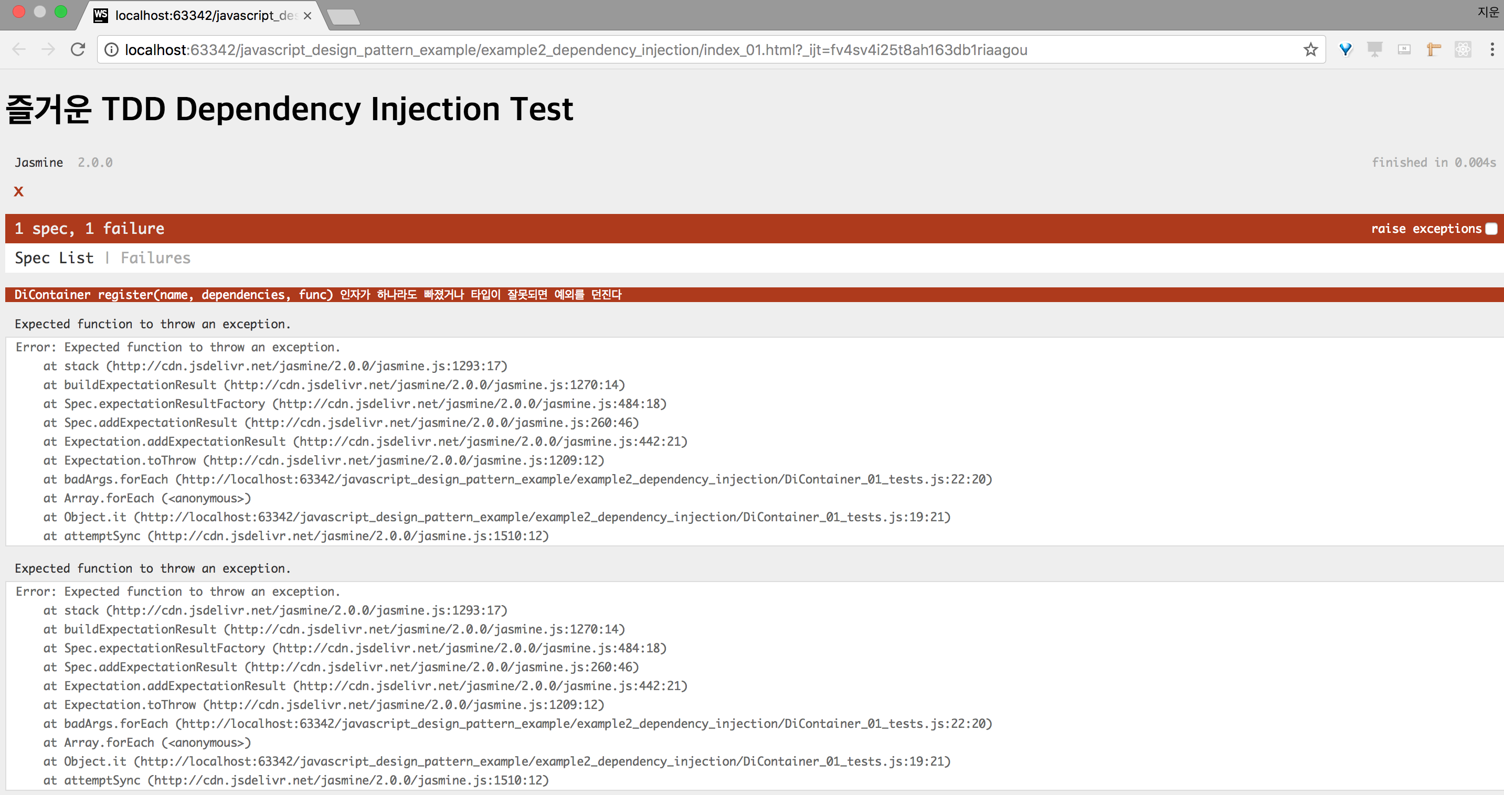
Task: Click second trace 'at buildExpectationResult' line
Action: pyautogui.click(x=334, y=629)
